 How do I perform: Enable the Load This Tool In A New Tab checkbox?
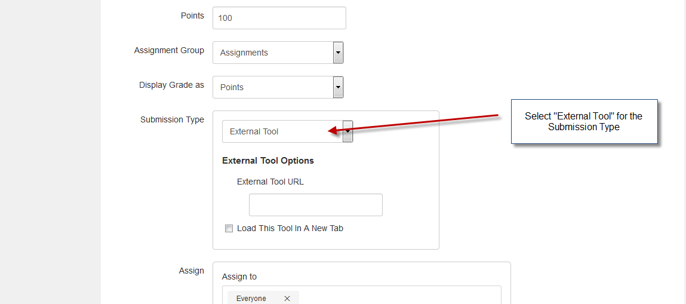(x=229, y=228)
